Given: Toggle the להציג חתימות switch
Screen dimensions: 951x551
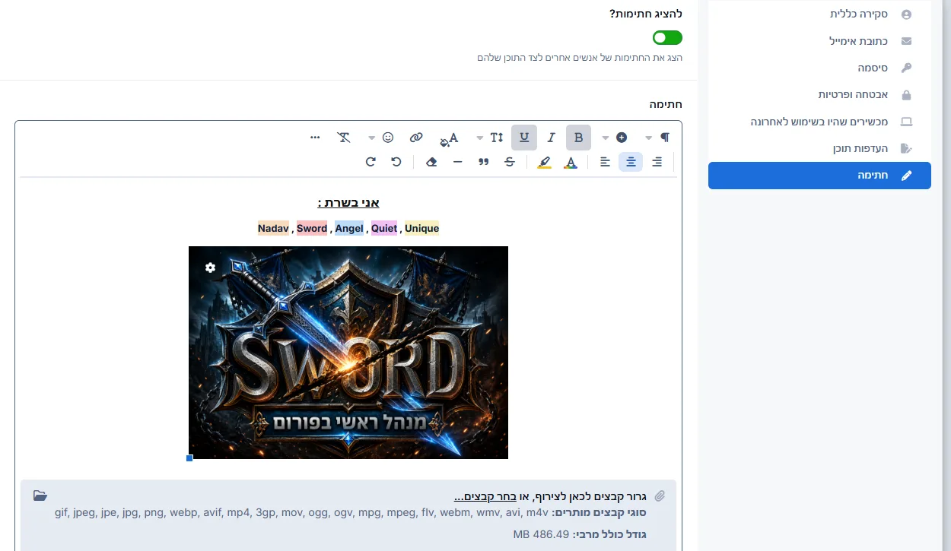Looking at the screenshot, I should [x=667, y=38].
